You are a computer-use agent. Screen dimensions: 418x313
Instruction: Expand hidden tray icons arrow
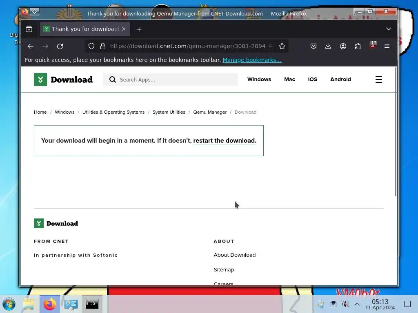click(x=357, y=304)
